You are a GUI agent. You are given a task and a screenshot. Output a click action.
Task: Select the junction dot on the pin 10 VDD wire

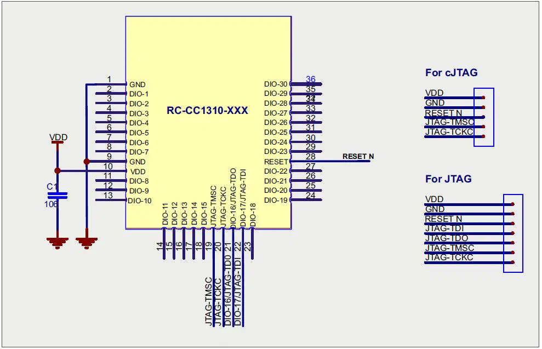[x=58, y=171]
